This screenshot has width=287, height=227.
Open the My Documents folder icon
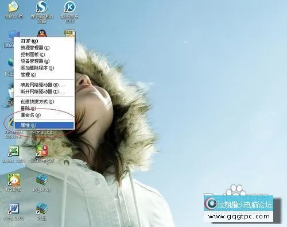click(13, 7)
